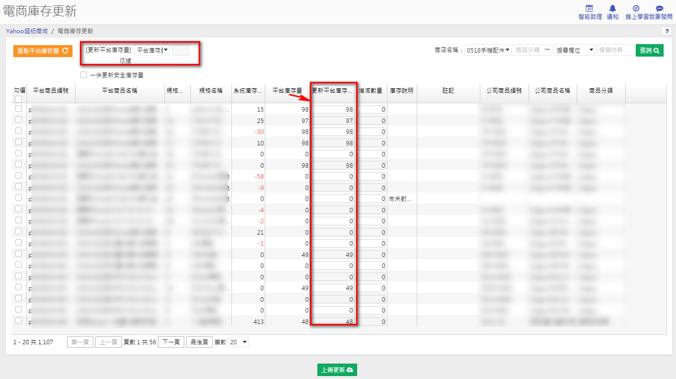
Task: Jump to 最後頁 in pagination
Action: (199, 342)
